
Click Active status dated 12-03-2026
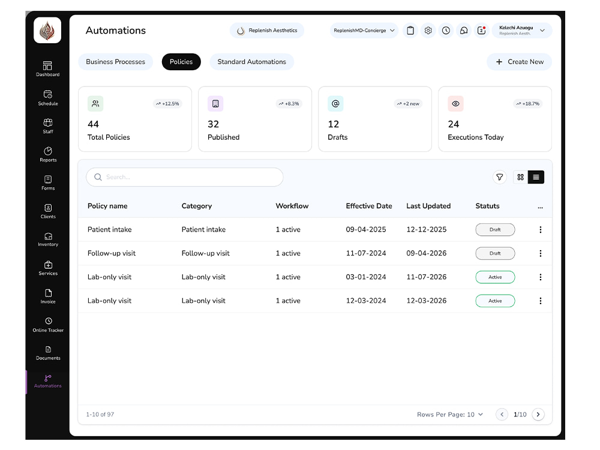pyautogui.click(x=495, y=301)
